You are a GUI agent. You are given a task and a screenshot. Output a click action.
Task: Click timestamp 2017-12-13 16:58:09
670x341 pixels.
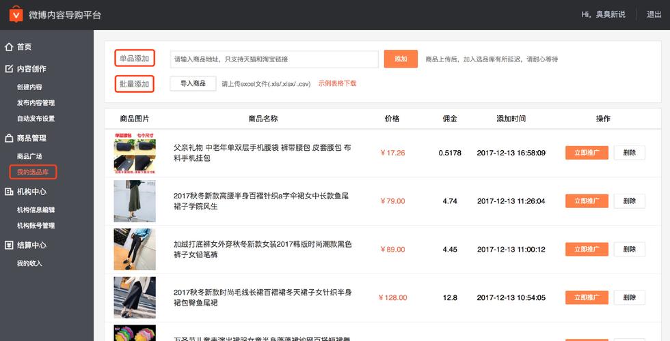point(511,153)
